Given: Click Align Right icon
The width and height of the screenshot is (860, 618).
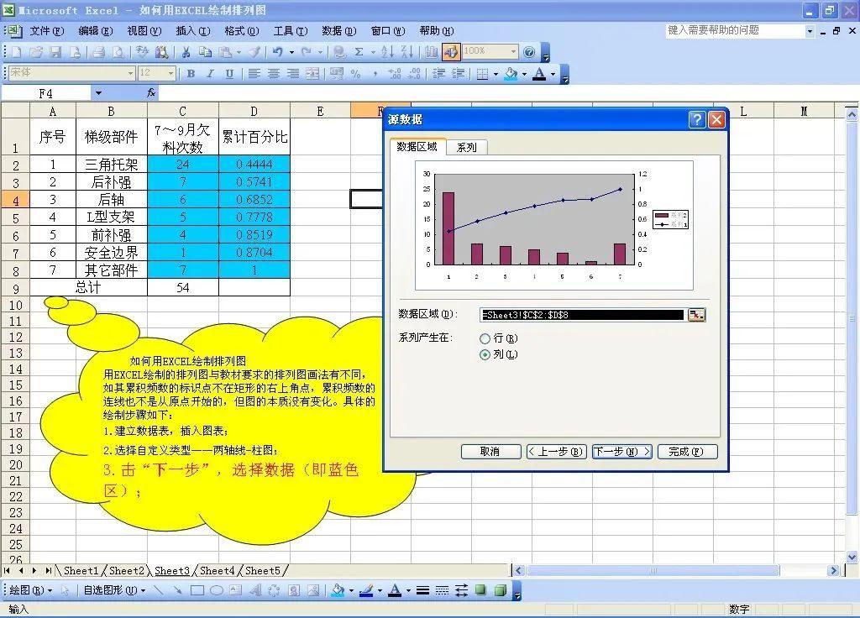Looking at the screenshot, I should coord(293,74).
